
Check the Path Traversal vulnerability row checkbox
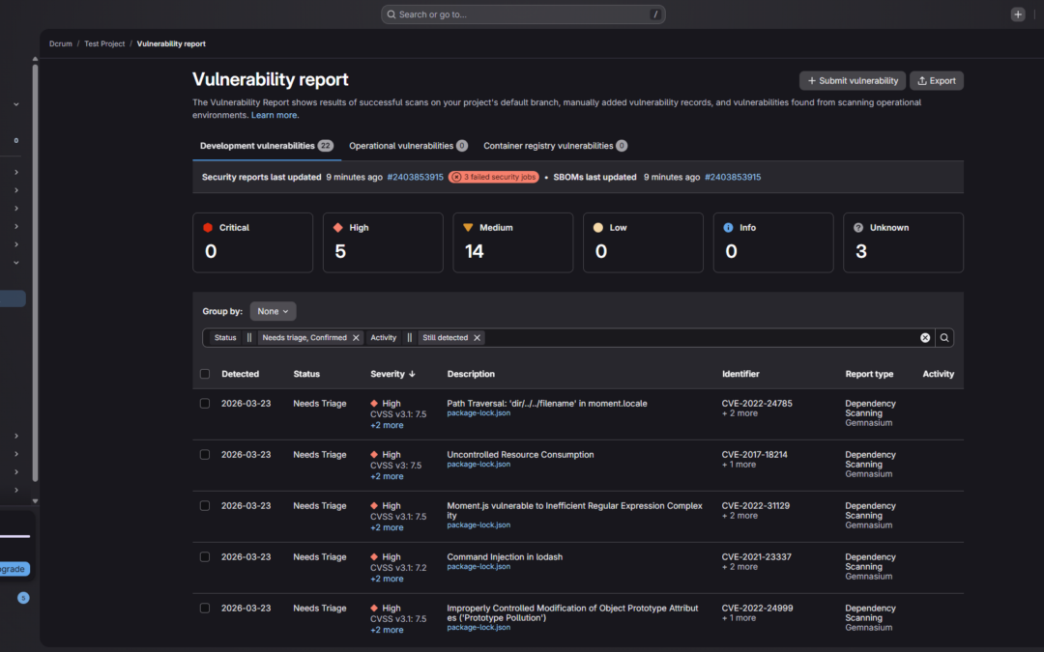pos(205,404)
